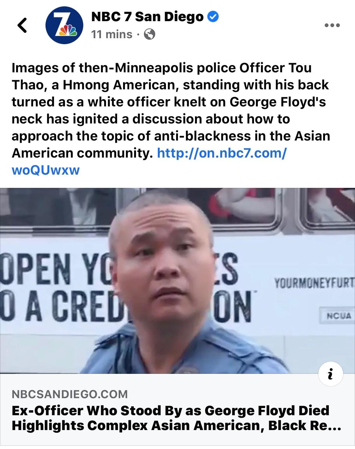
Task: Open the article preview photo
Action: click(177, 281)
